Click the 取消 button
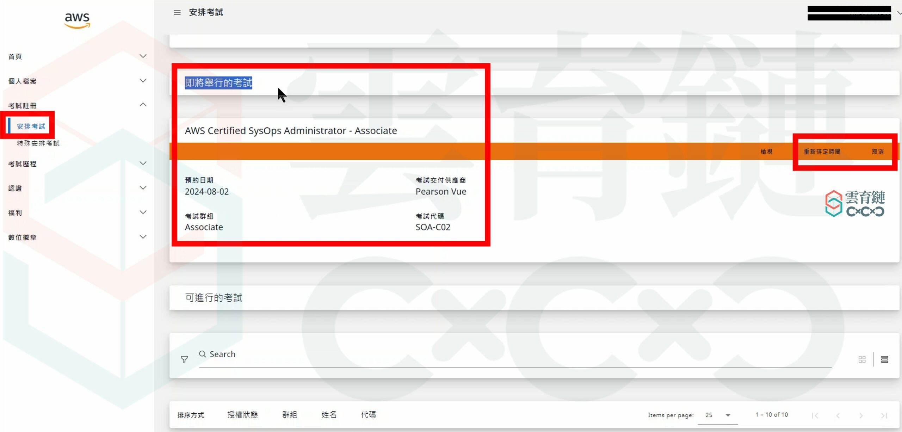The height and width of the screenshot is (432, 902). click(x=878, y=152)
